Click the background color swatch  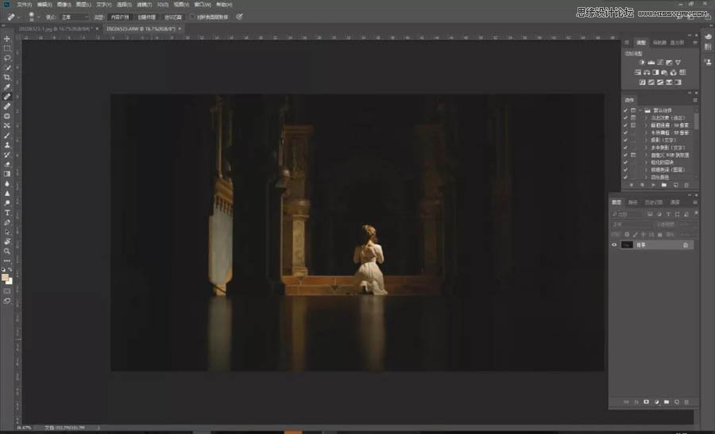click(x=10, y=282)
